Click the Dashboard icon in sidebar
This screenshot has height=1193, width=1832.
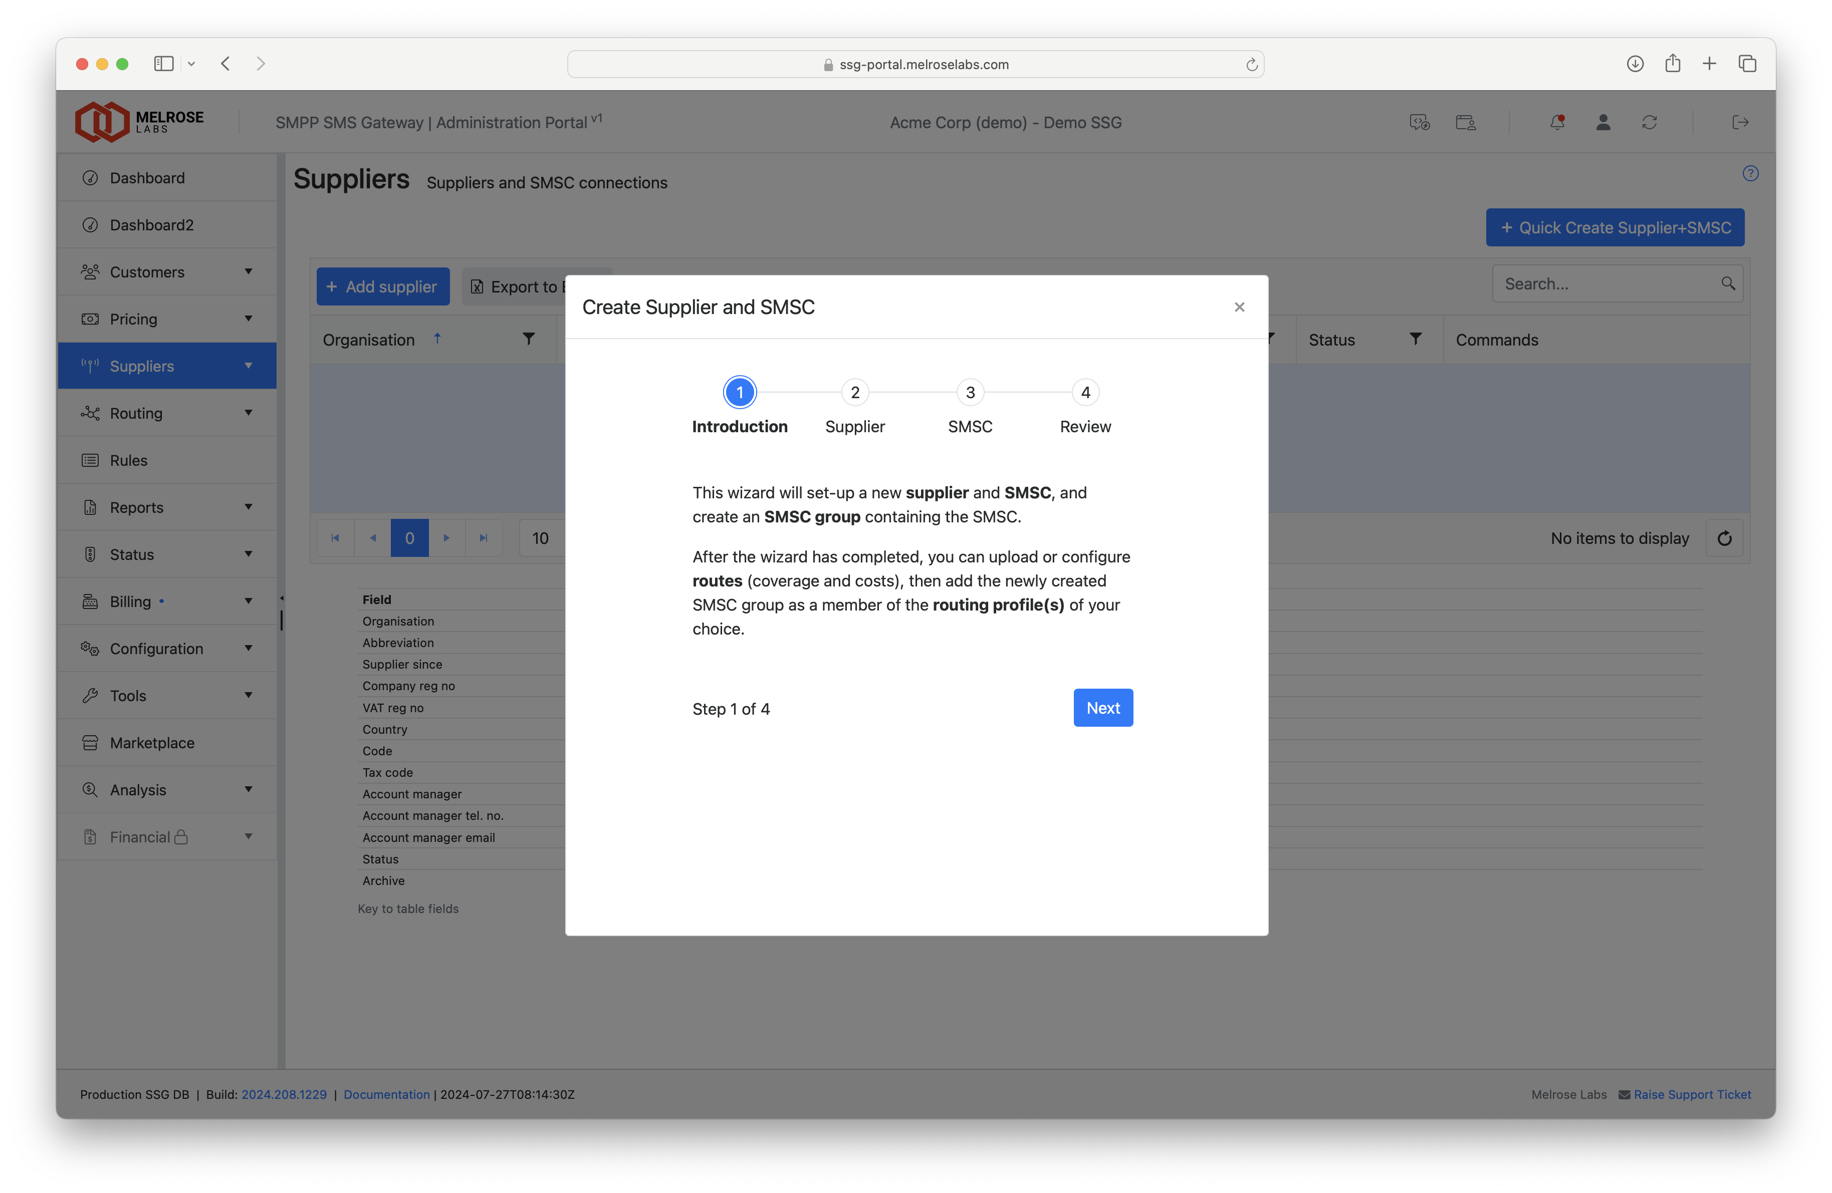(x=90, y=176)
